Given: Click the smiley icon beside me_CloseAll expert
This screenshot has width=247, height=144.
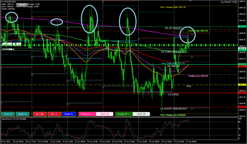Looking at the screenshot, I should [236, 2].
